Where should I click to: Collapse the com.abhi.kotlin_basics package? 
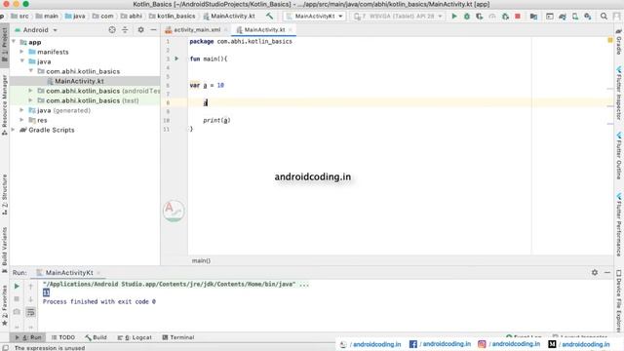(x=31, y=71)
